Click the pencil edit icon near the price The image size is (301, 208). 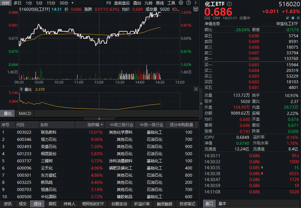(x=288, y=18)
